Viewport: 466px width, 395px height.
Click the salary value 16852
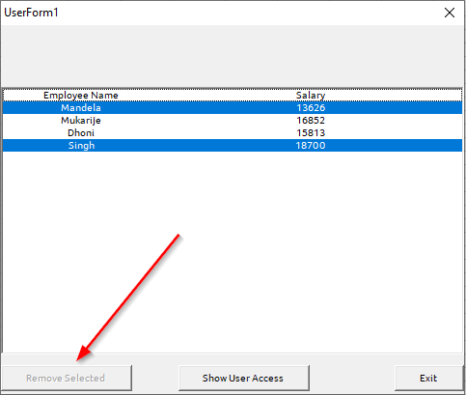pos(311,121)
